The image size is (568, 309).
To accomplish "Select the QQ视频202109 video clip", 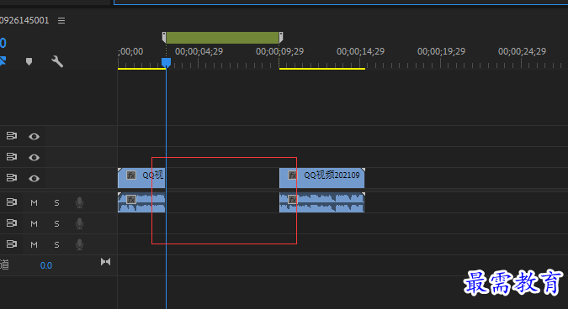I will tap(321, 178).
